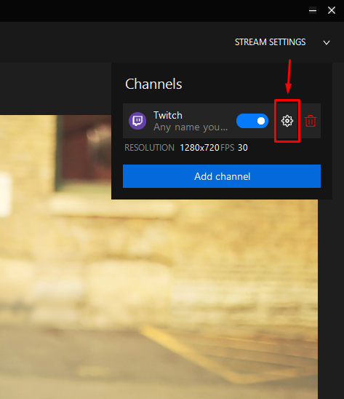Viewport: 344px width, 399px height.
Task: Click the Channels panel heading
Action: click(153, 84)
